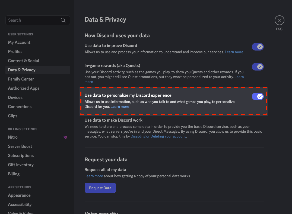Open Content & Social settings
Viewport: 292px width, 214px height.
click(x=24, y=61)
